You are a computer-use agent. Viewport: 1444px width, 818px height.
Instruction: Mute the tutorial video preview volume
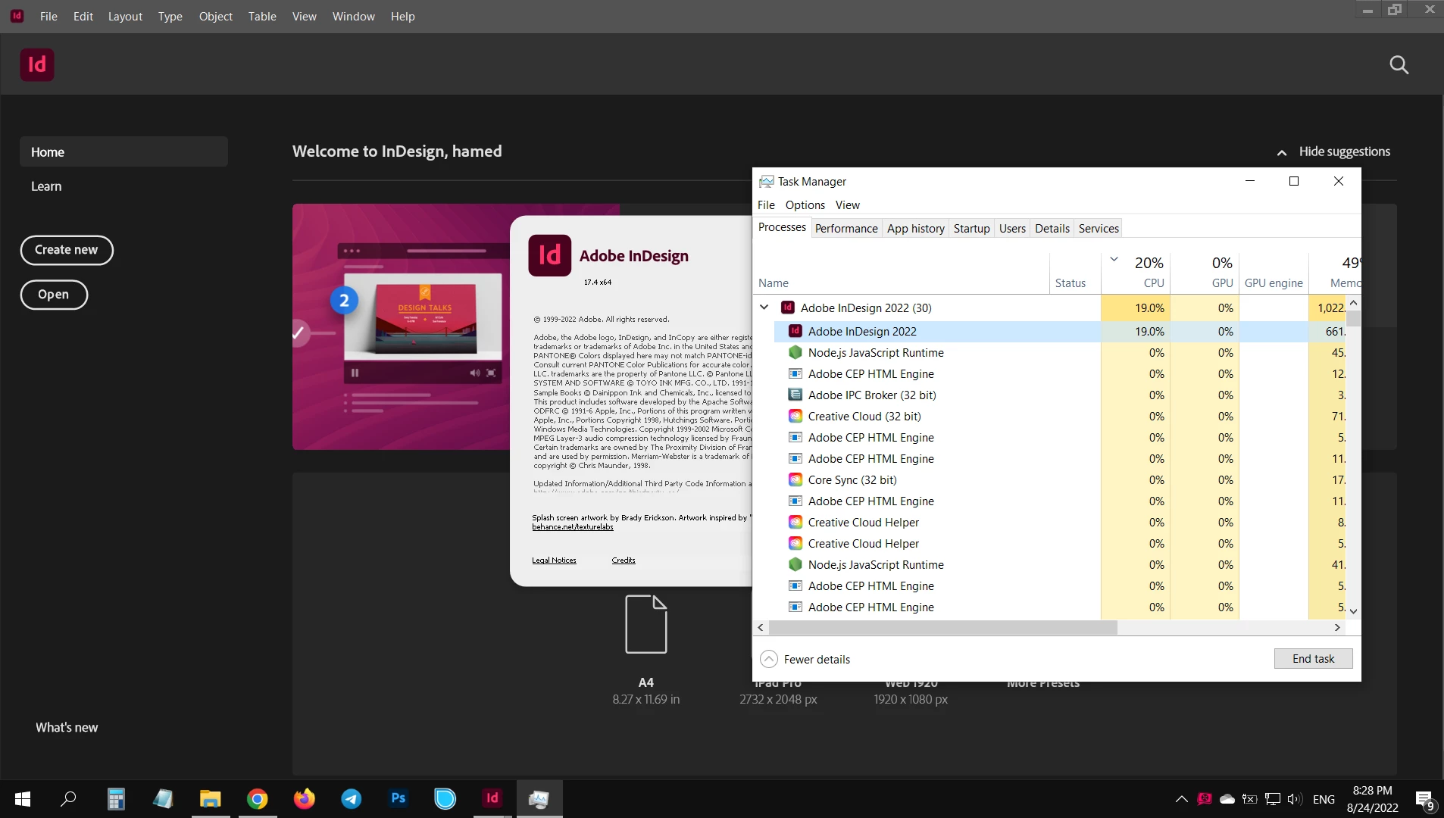click(x=474, y=373)
